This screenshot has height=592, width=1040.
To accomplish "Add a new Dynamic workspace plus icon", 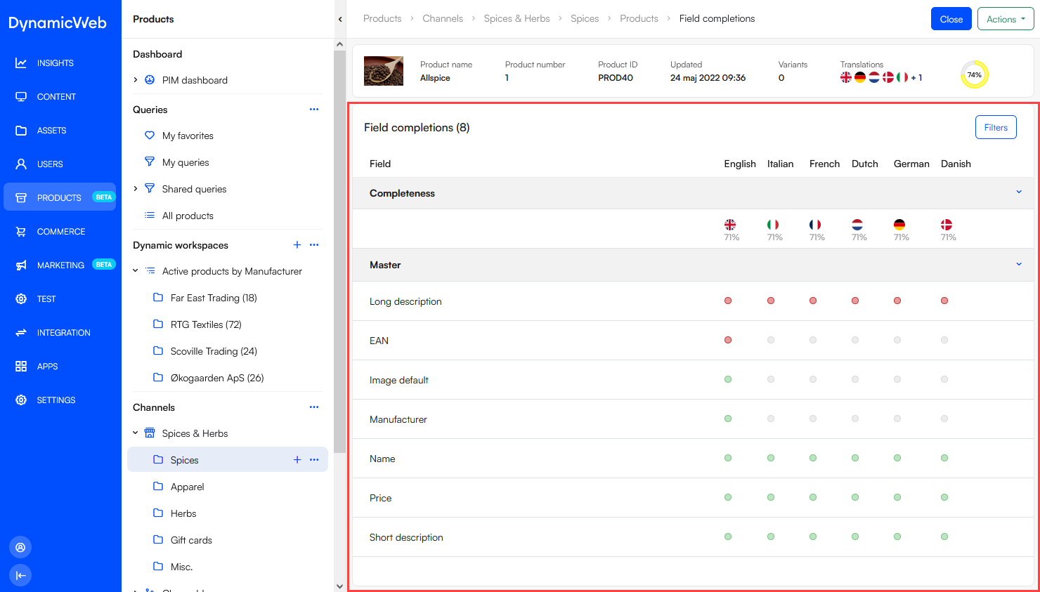I will pyautogui.click(x=297, y=245).
